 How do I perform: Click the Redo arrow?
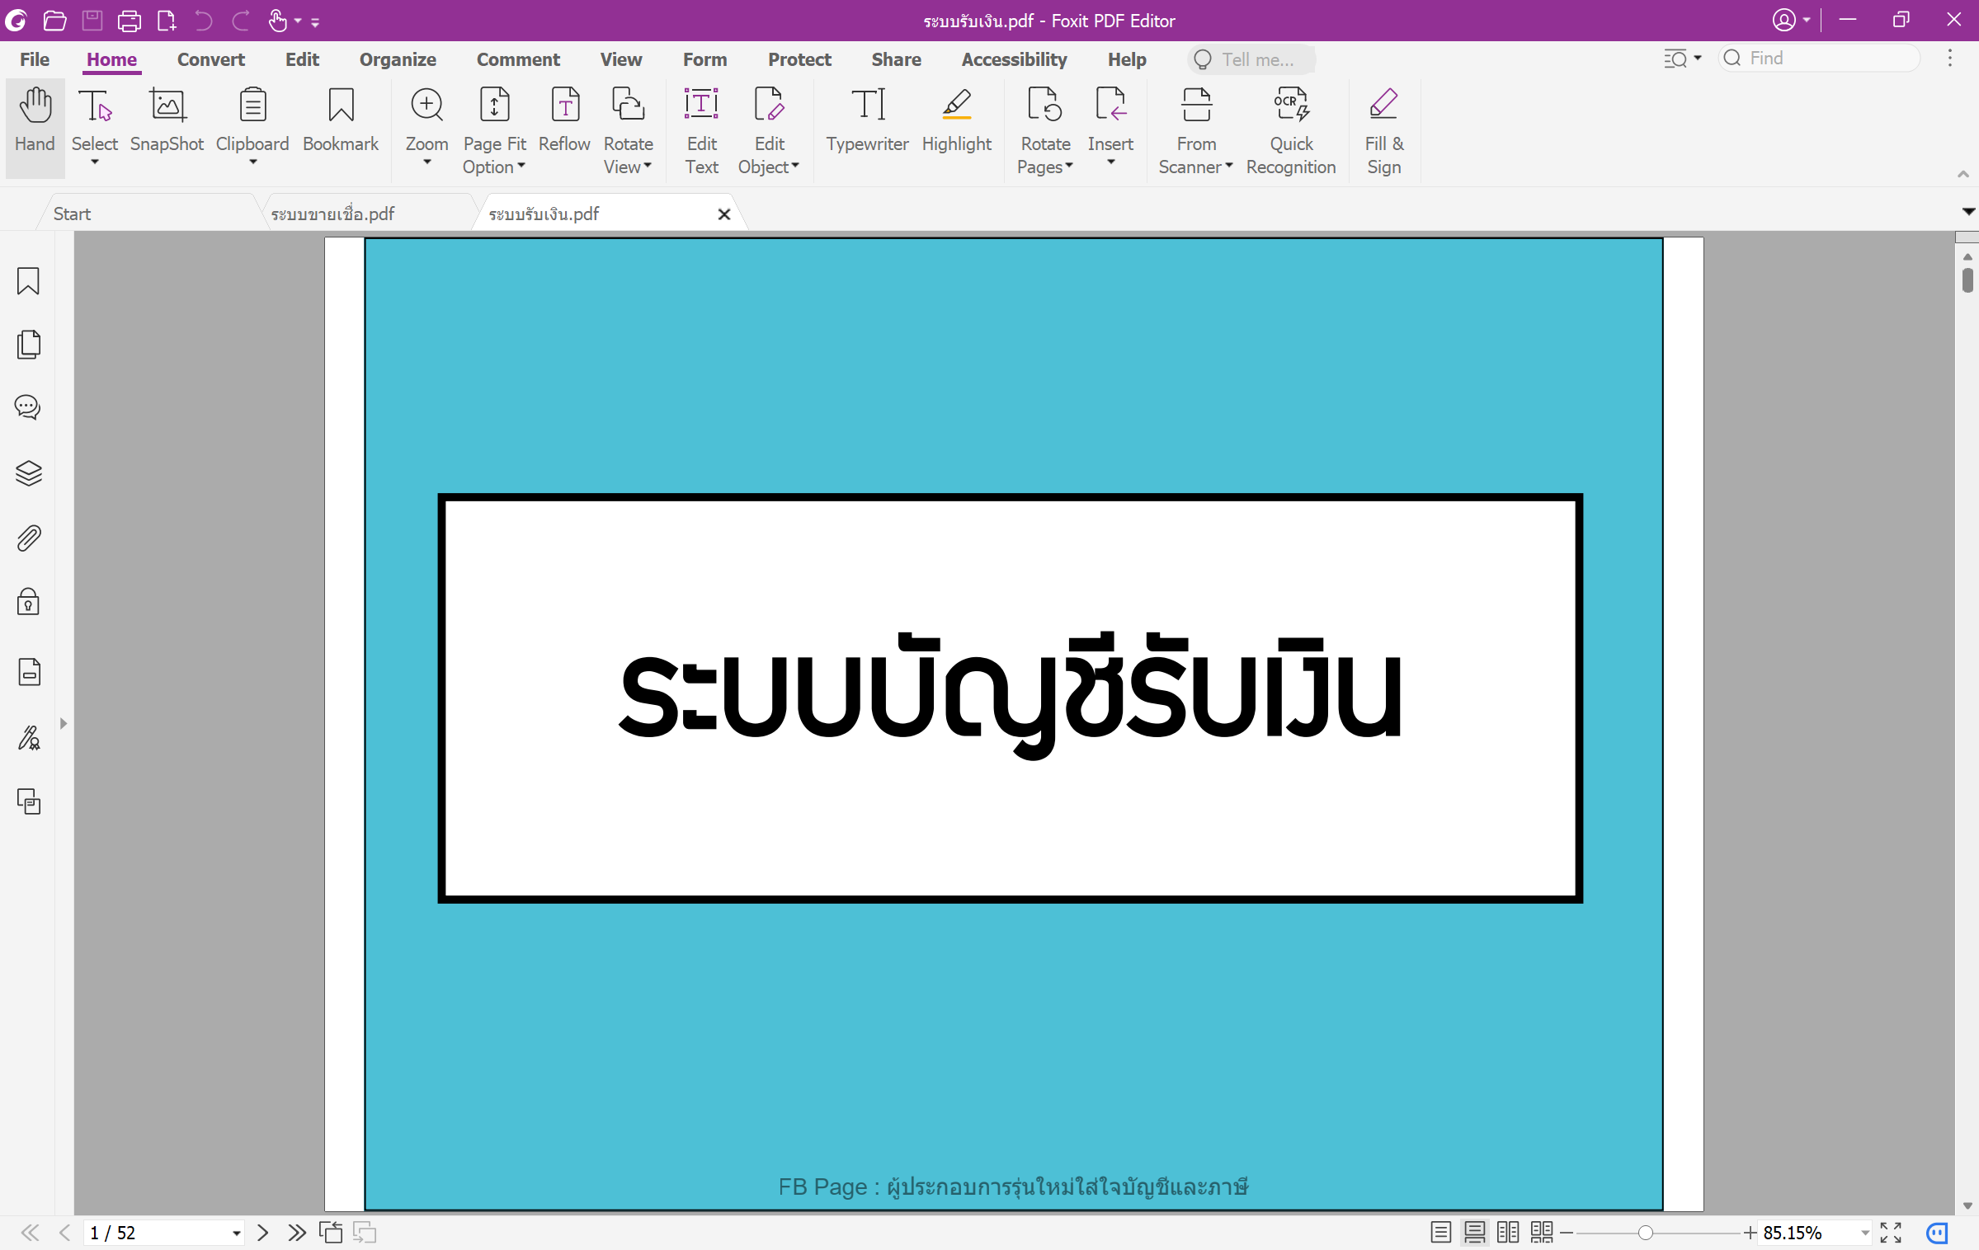pyautogui.click(x=240, y=21)
